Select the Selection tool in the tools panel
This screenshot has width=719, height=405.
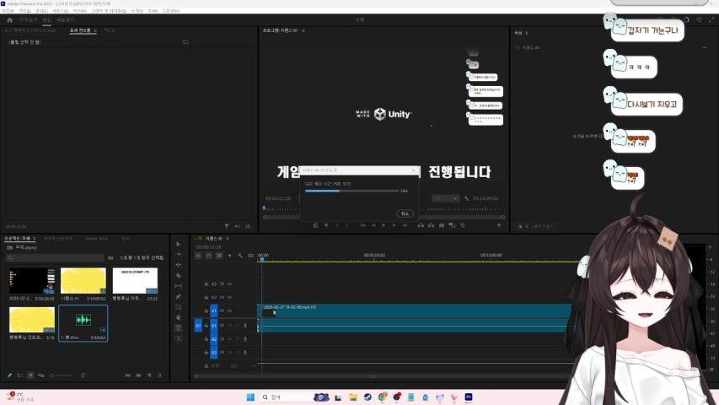pos(178,245)
